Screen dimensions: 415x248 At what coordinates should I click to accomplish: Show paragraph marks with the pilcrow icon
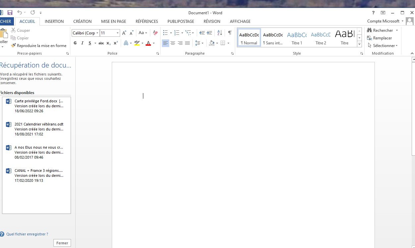(230, 33)
